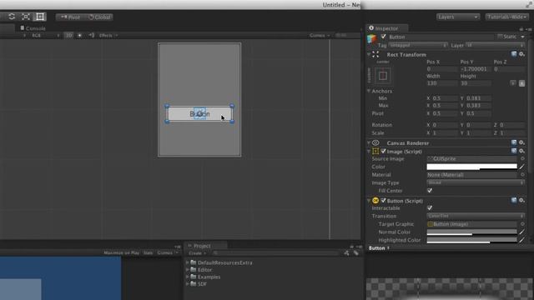Pick Normal Color with eyedropper
The image size is (534, 300).
(521, 232)
